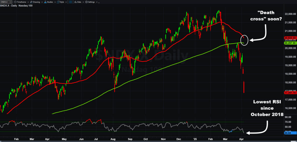Expand the arrow next to Data
This screenshot has width=297, height=142.
point(83,2)
